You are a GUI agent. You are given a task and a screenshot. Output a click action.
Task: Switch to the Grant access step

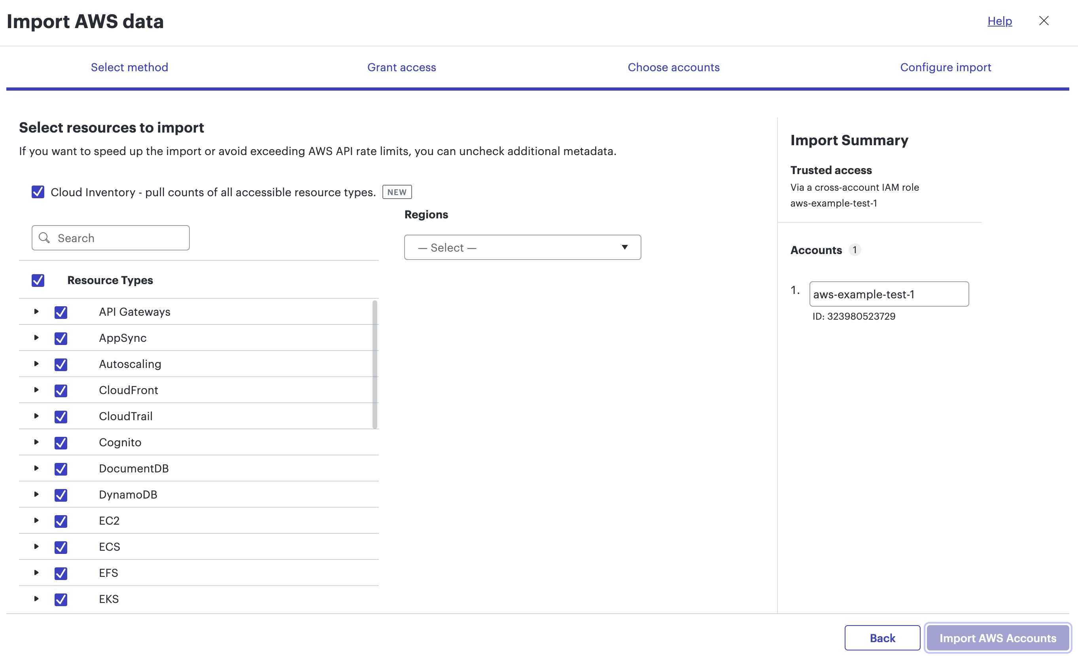click(402, 67)
